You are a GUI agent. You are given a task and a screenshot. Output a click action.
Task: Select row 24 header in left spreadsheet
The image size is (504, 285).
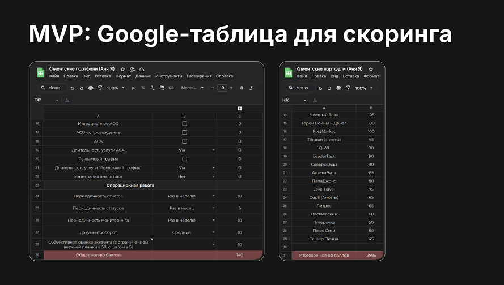[37, 196]
